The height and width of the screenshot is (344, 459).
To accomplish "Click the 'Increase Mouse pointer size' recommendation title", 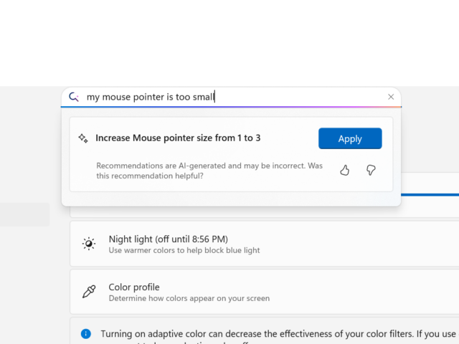I will [178, 138].
